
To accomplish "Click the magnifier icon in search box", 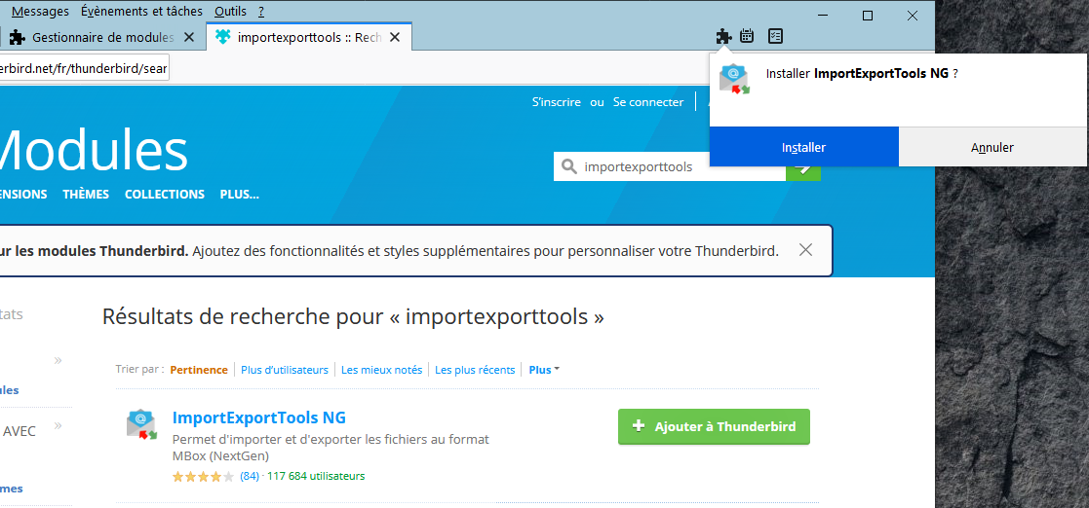I will pos(568,167).
